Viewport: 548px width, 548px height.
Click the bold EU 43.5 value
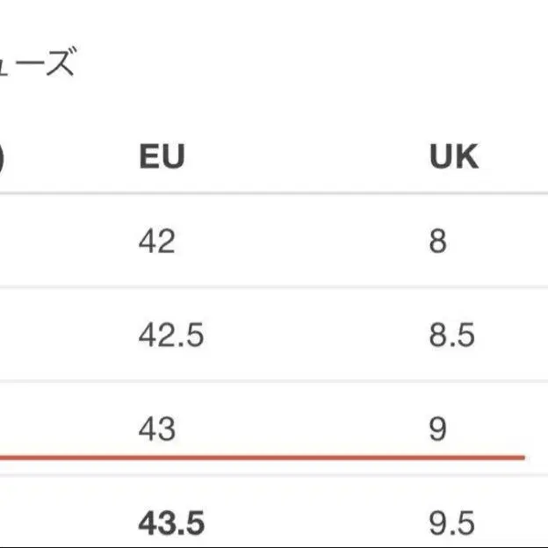point(171,523)
